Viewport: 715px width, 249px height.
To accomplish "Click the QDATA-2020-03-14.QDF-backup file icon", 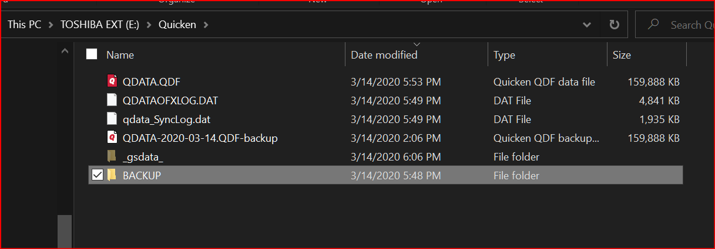I will [112, 138].
